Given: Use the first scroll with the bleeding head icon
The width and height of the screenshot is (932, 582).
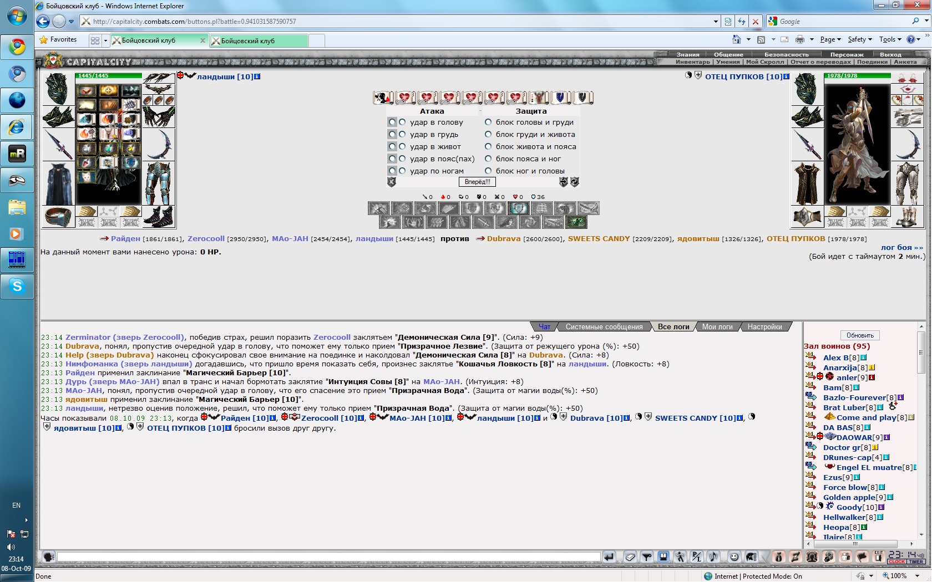Looking at the screenshot, I should tap(383, 98).
